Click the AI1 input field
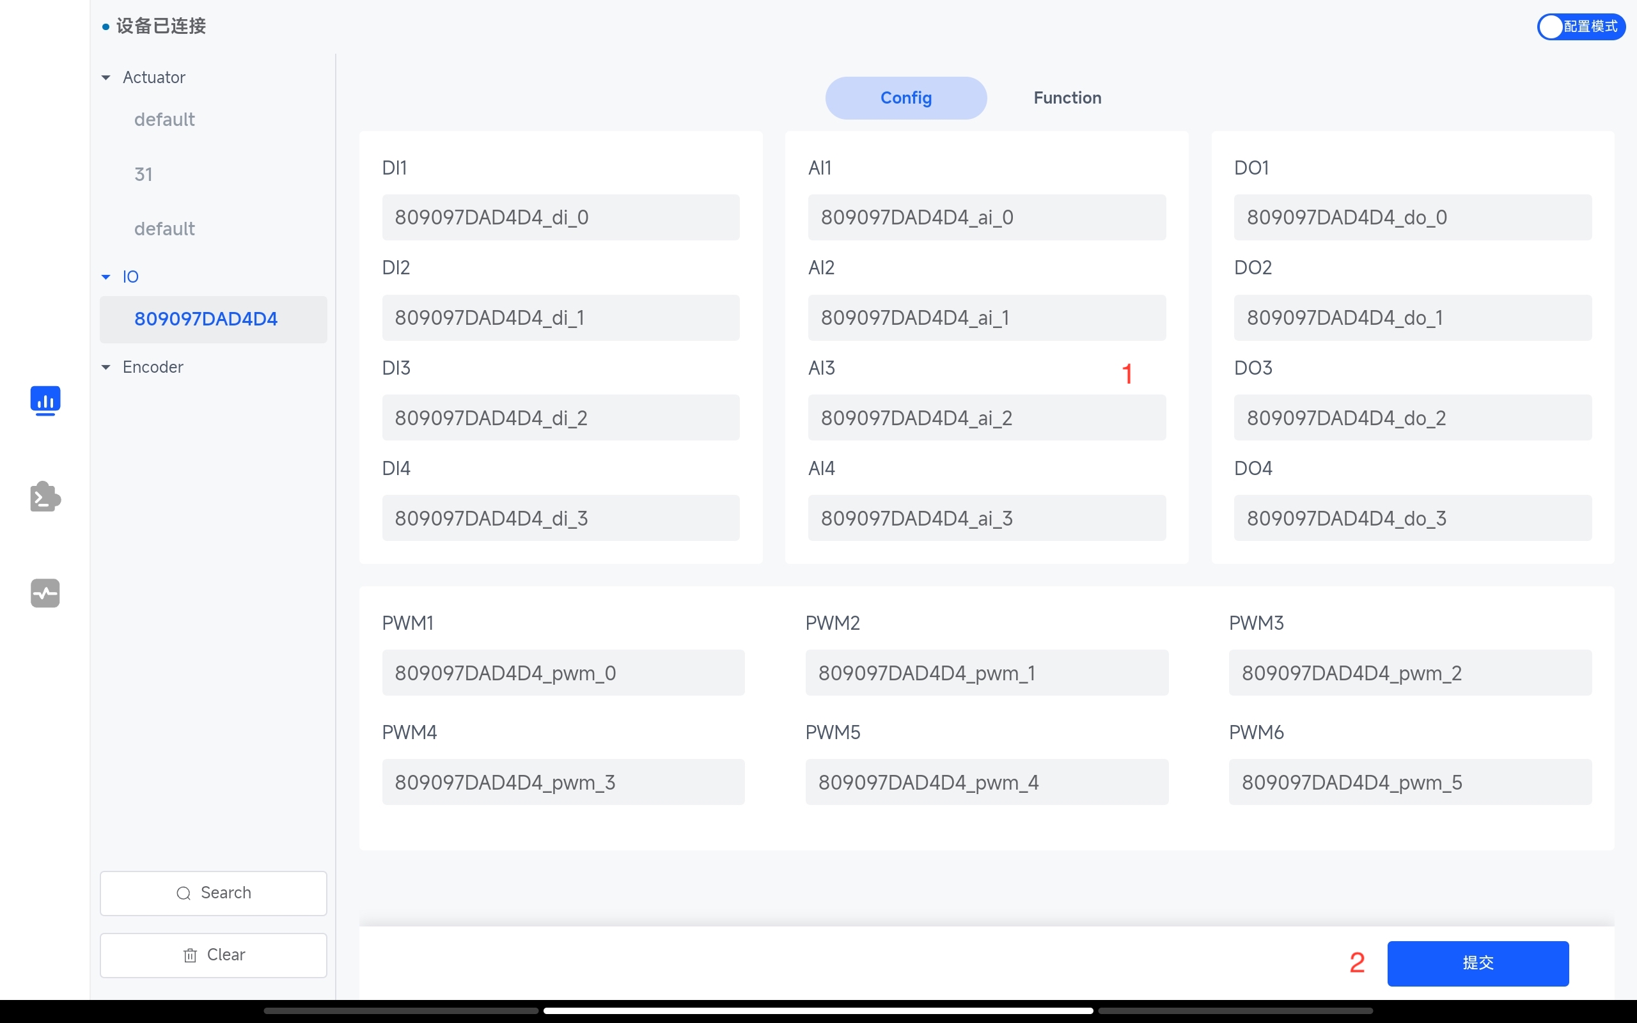1637x1023 pixels. [987, 217]
